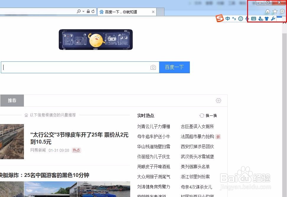Start Sogou voice input microphone
This screenshot has height=197, width=287.
pos(247,19)
